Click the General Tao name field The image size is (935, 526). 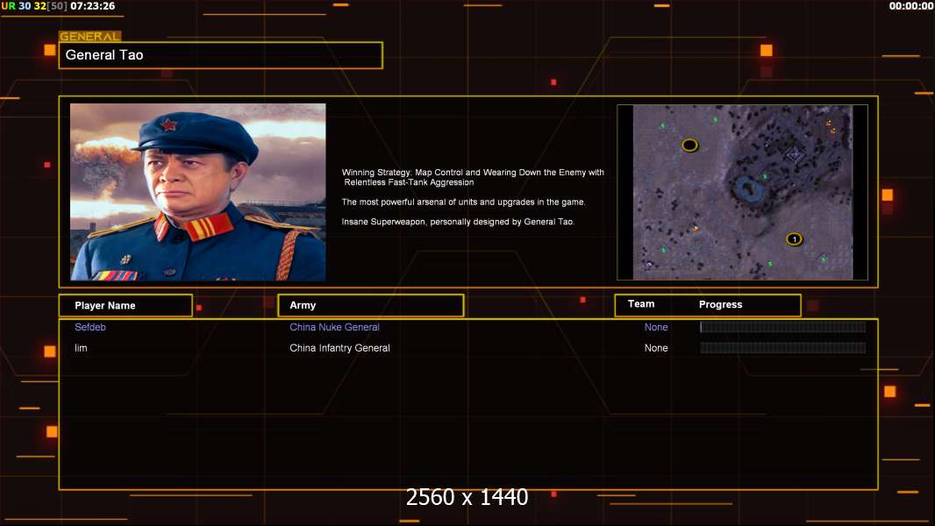tap(221, 55)
